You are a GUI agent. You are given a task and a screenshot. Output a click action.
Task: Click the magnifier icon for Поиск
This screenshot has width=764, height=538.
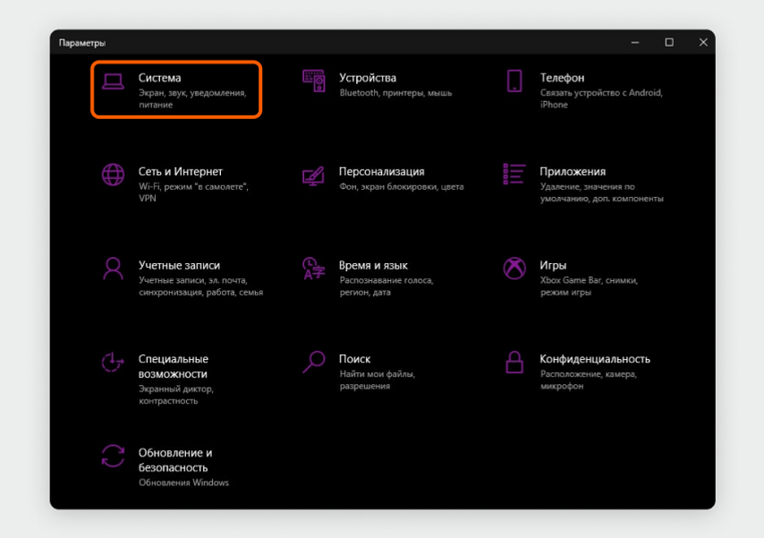tap(314, 362)
